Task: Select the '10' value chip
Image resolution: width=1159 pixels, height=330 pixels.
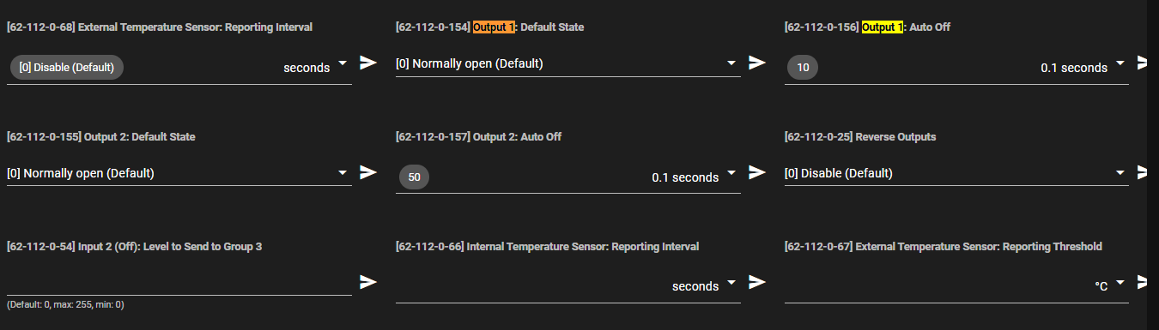Action: click(x=803, y=68)
